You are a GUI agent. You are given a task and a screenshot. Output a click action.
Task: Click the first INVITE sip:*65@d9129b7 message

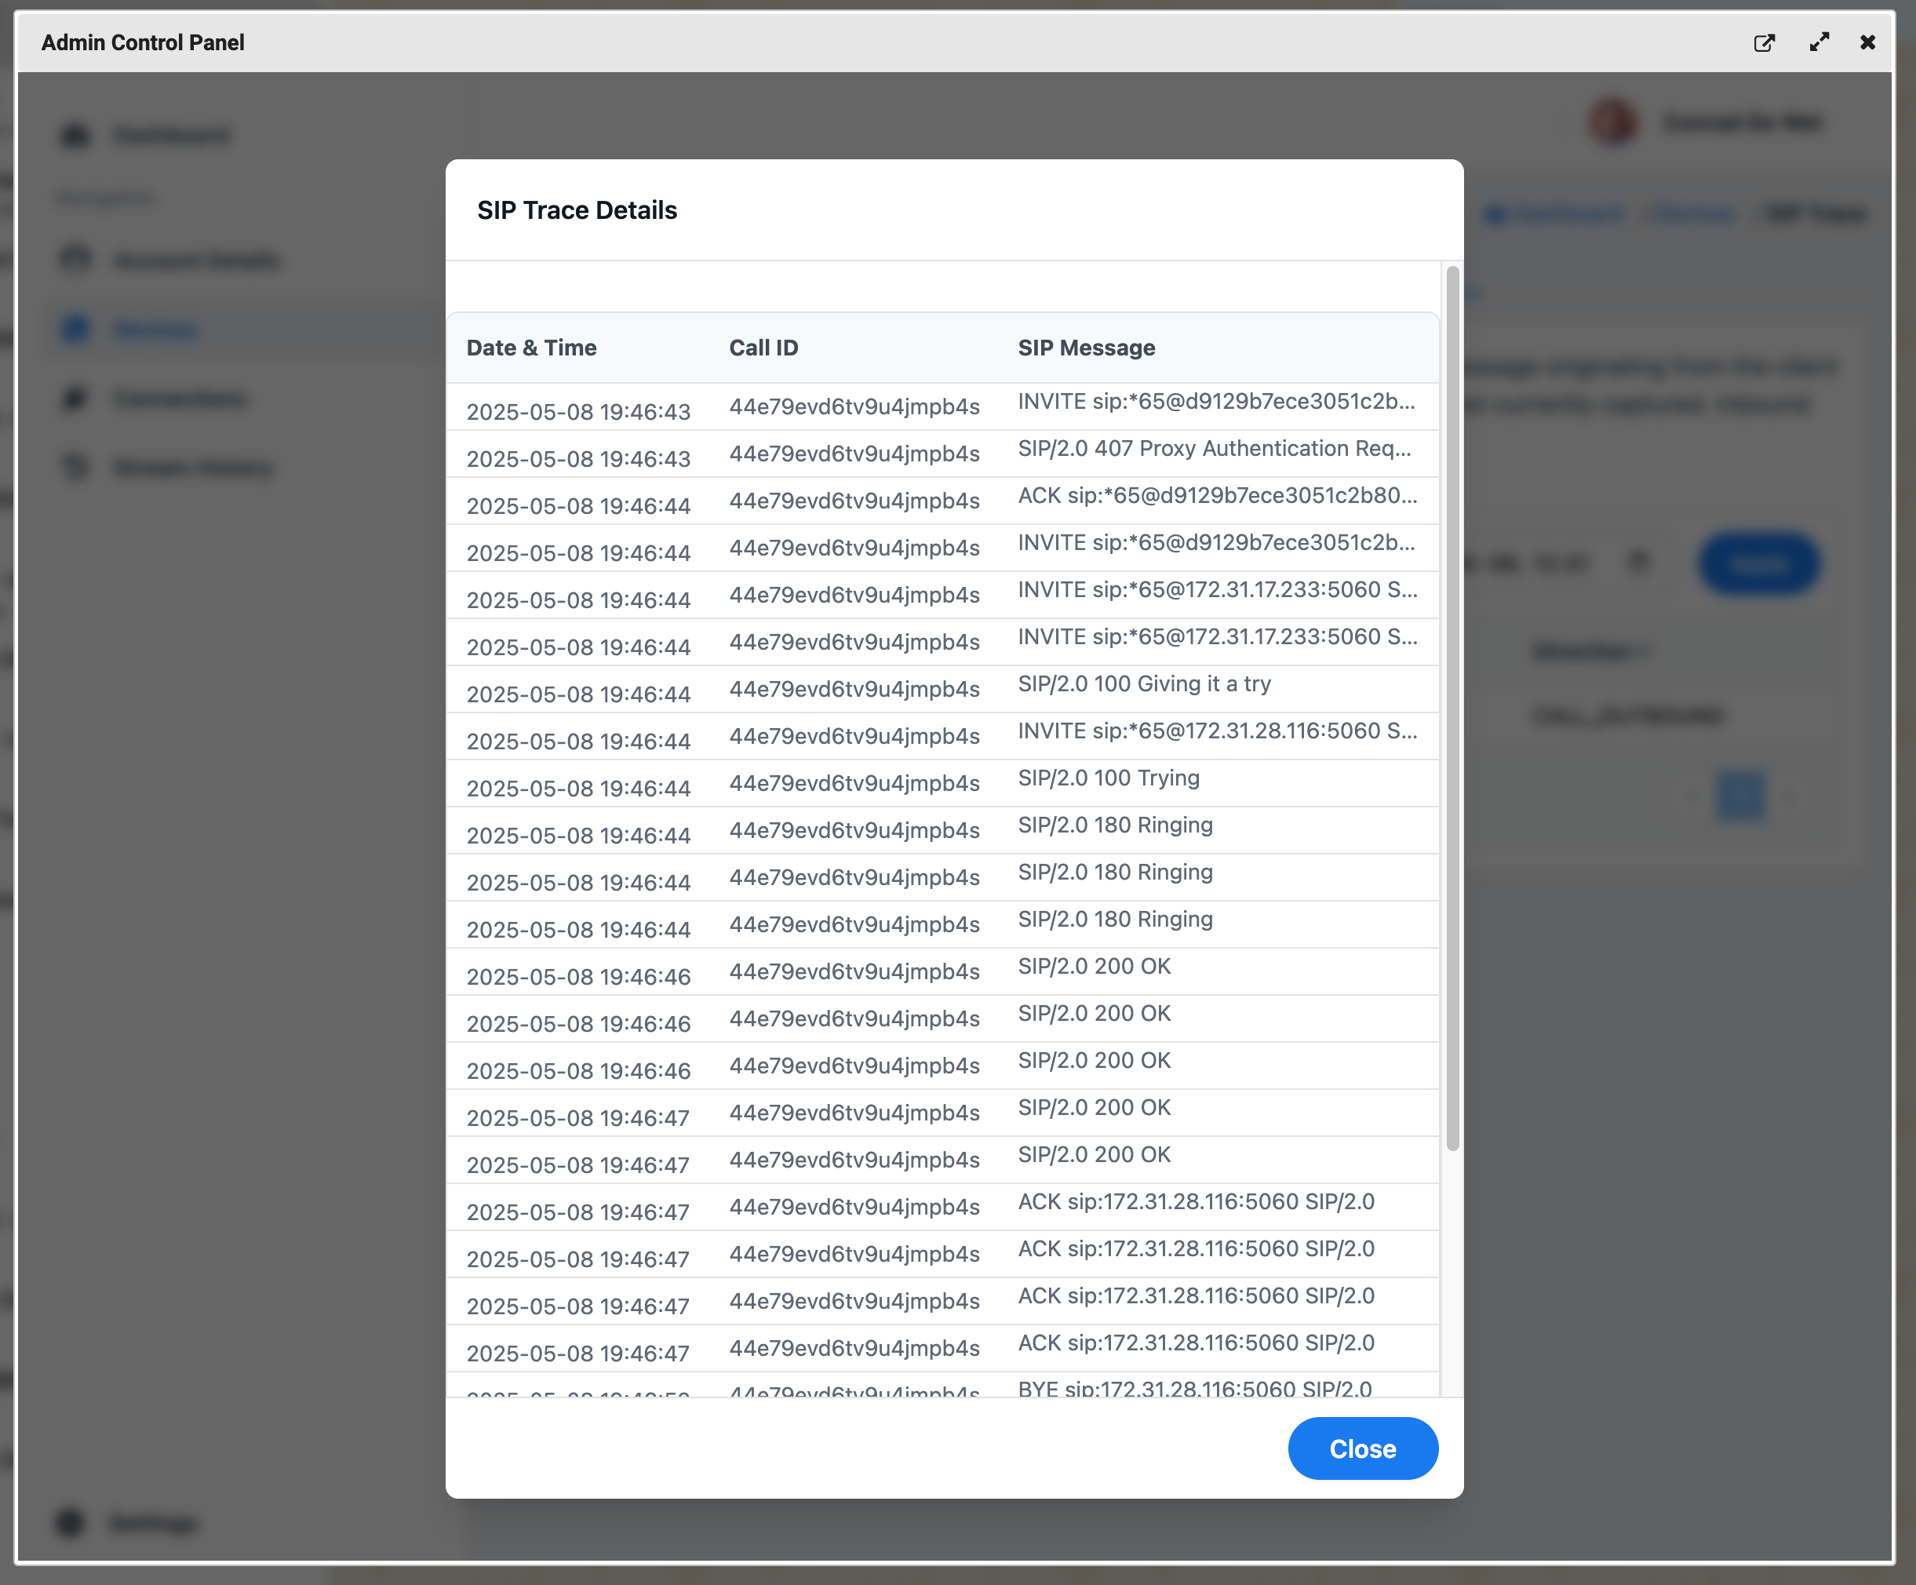tap(1215, 403)
